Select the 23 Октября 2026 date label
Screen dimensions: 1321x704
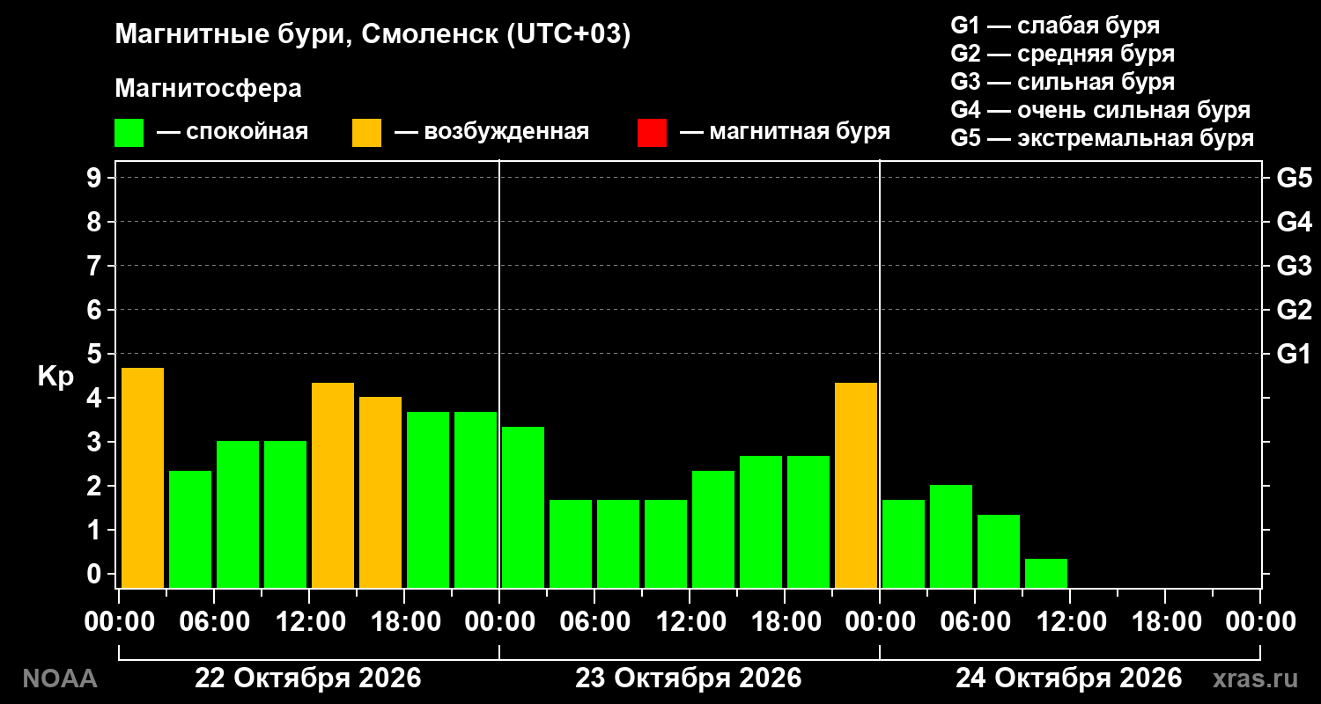pos(689,678)
